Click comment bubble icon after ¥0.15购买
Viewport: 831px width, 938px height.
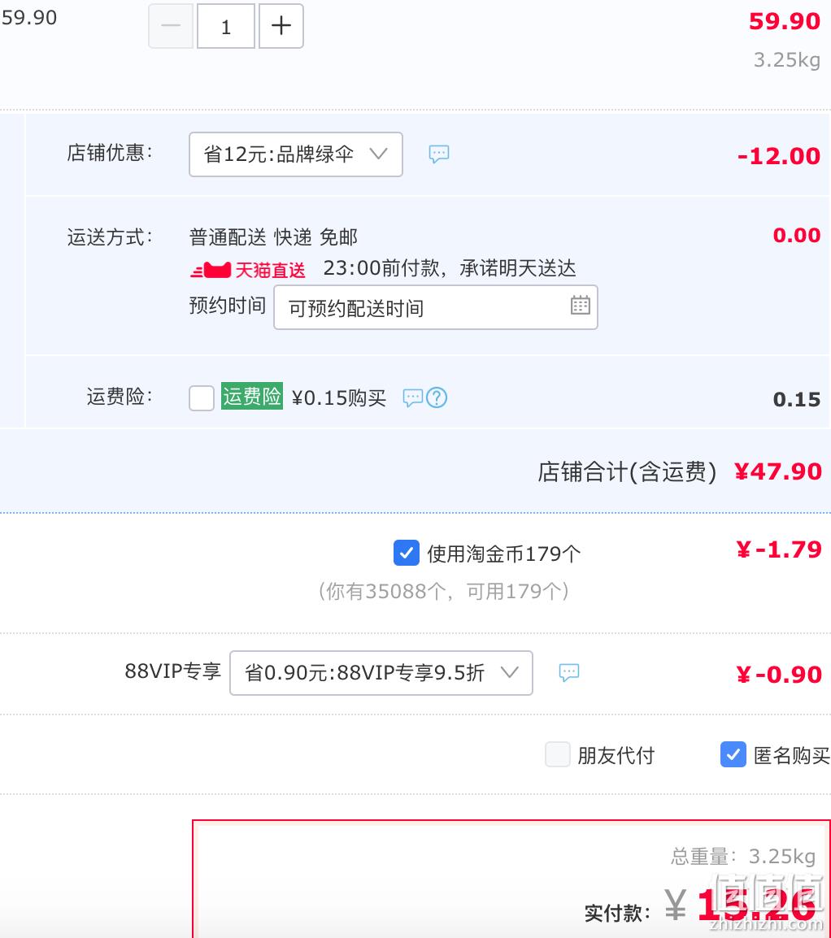412,397
